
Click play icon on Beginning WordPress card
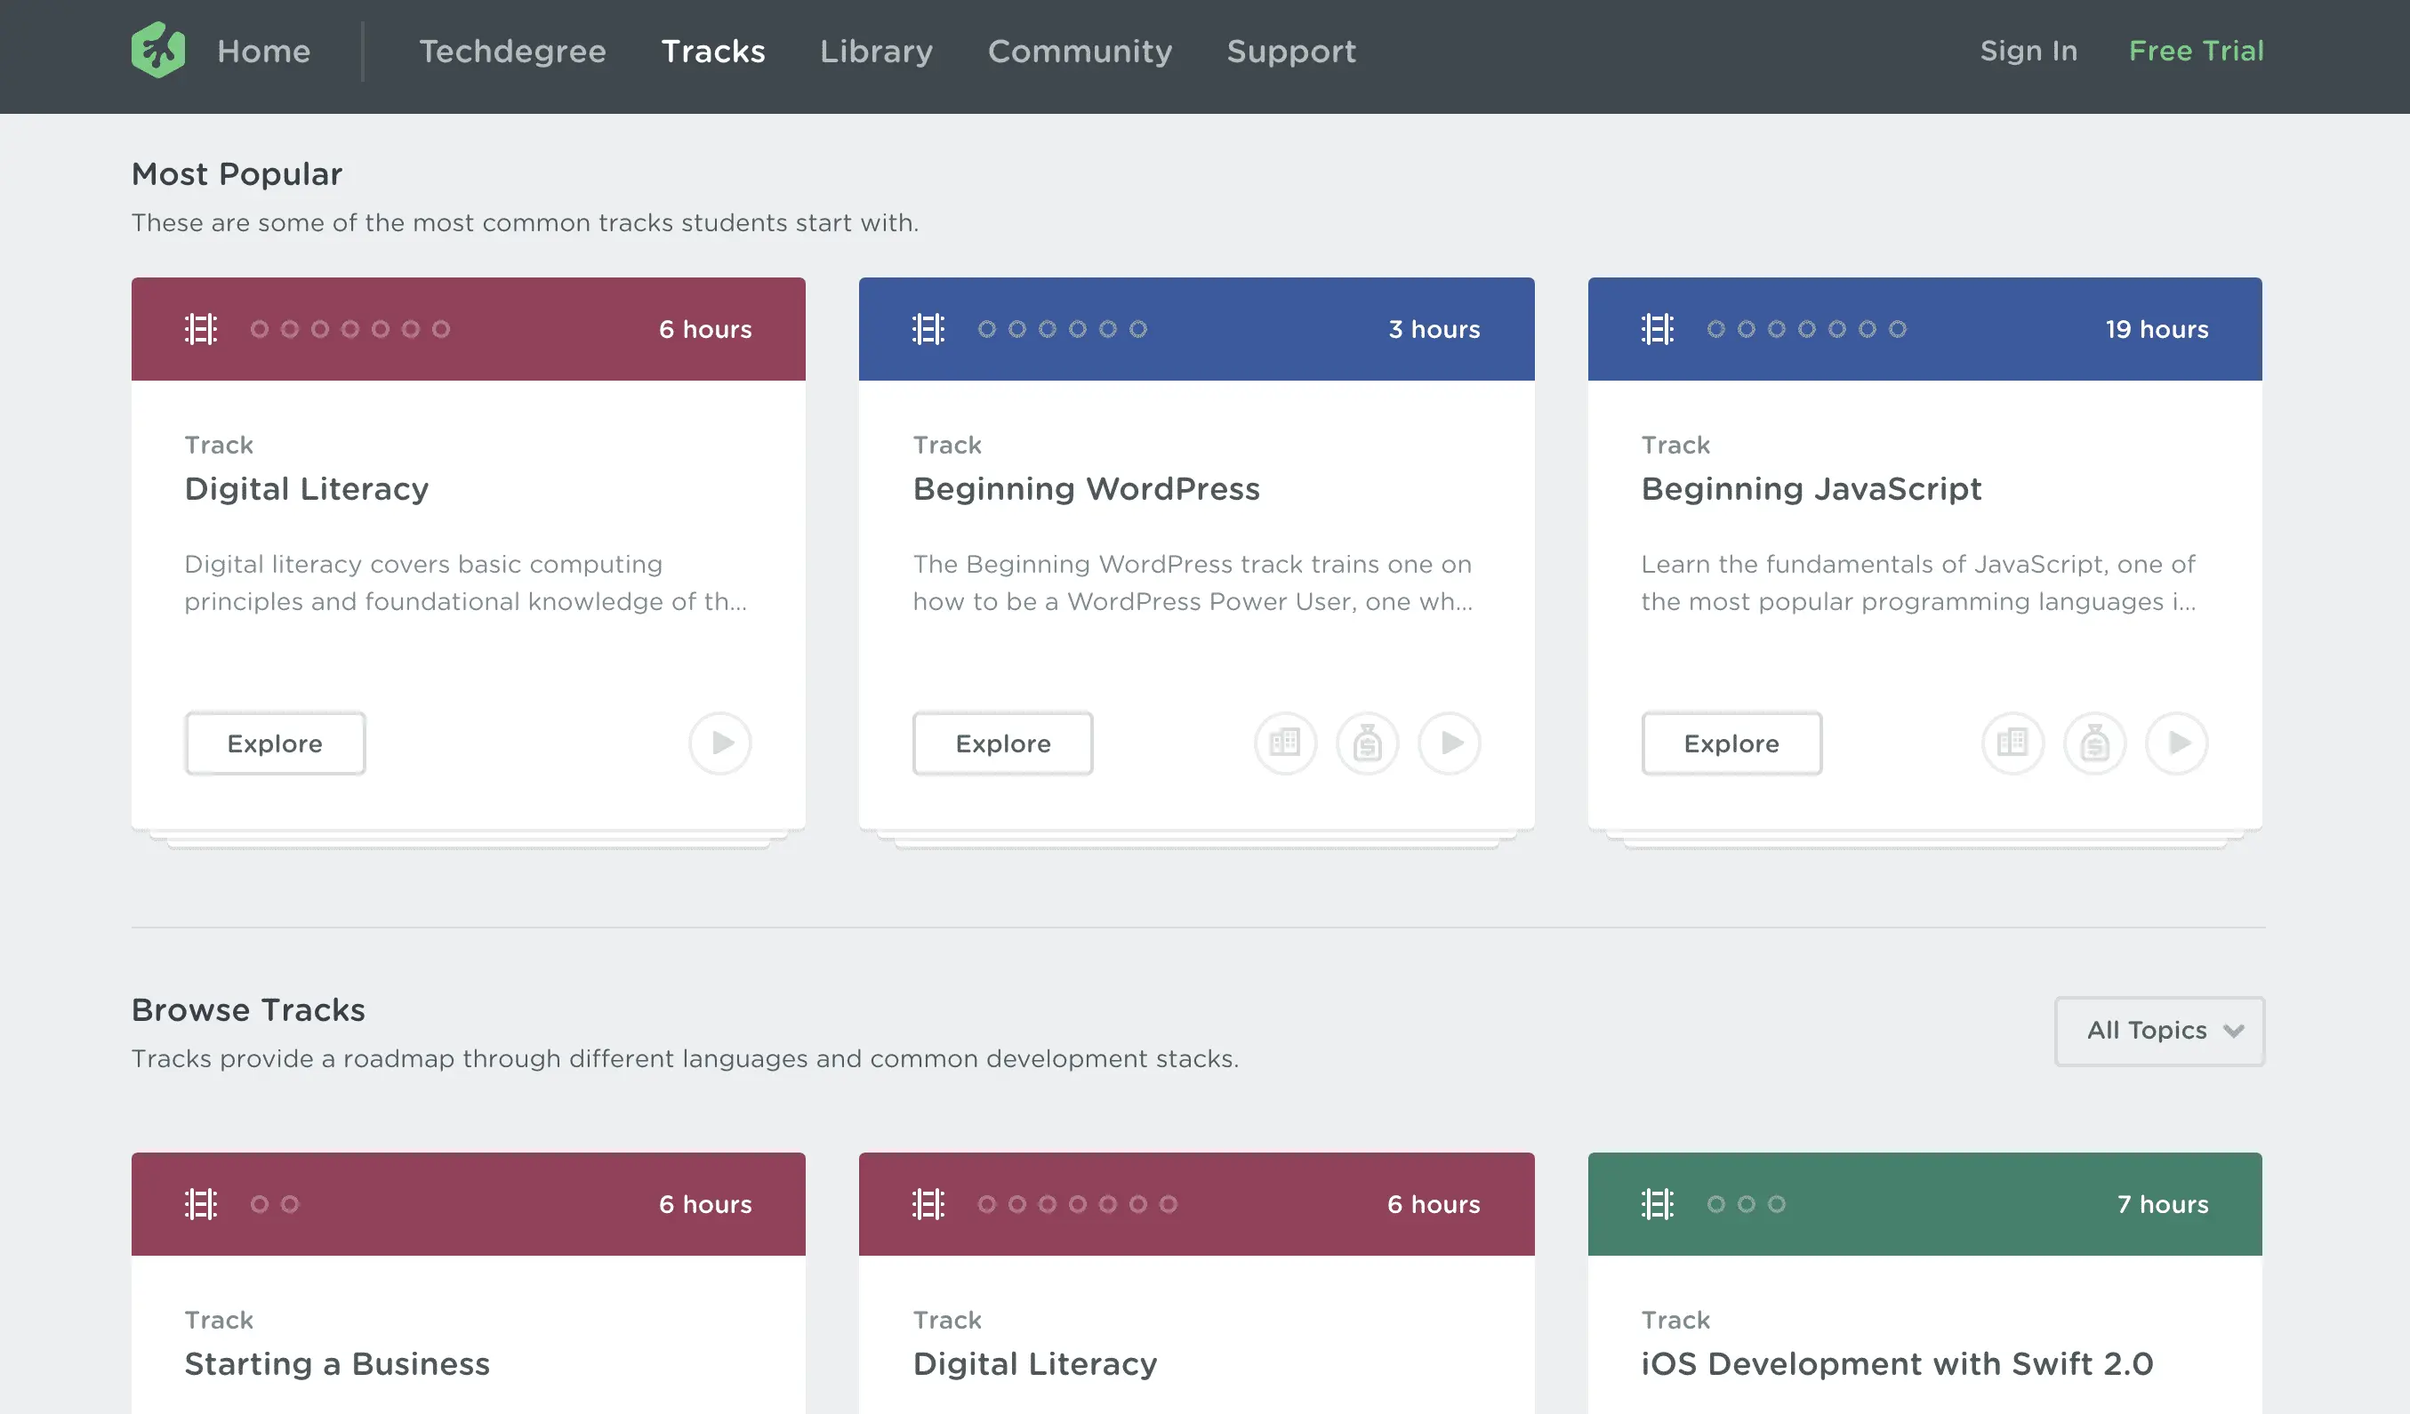pos(1449,743)
